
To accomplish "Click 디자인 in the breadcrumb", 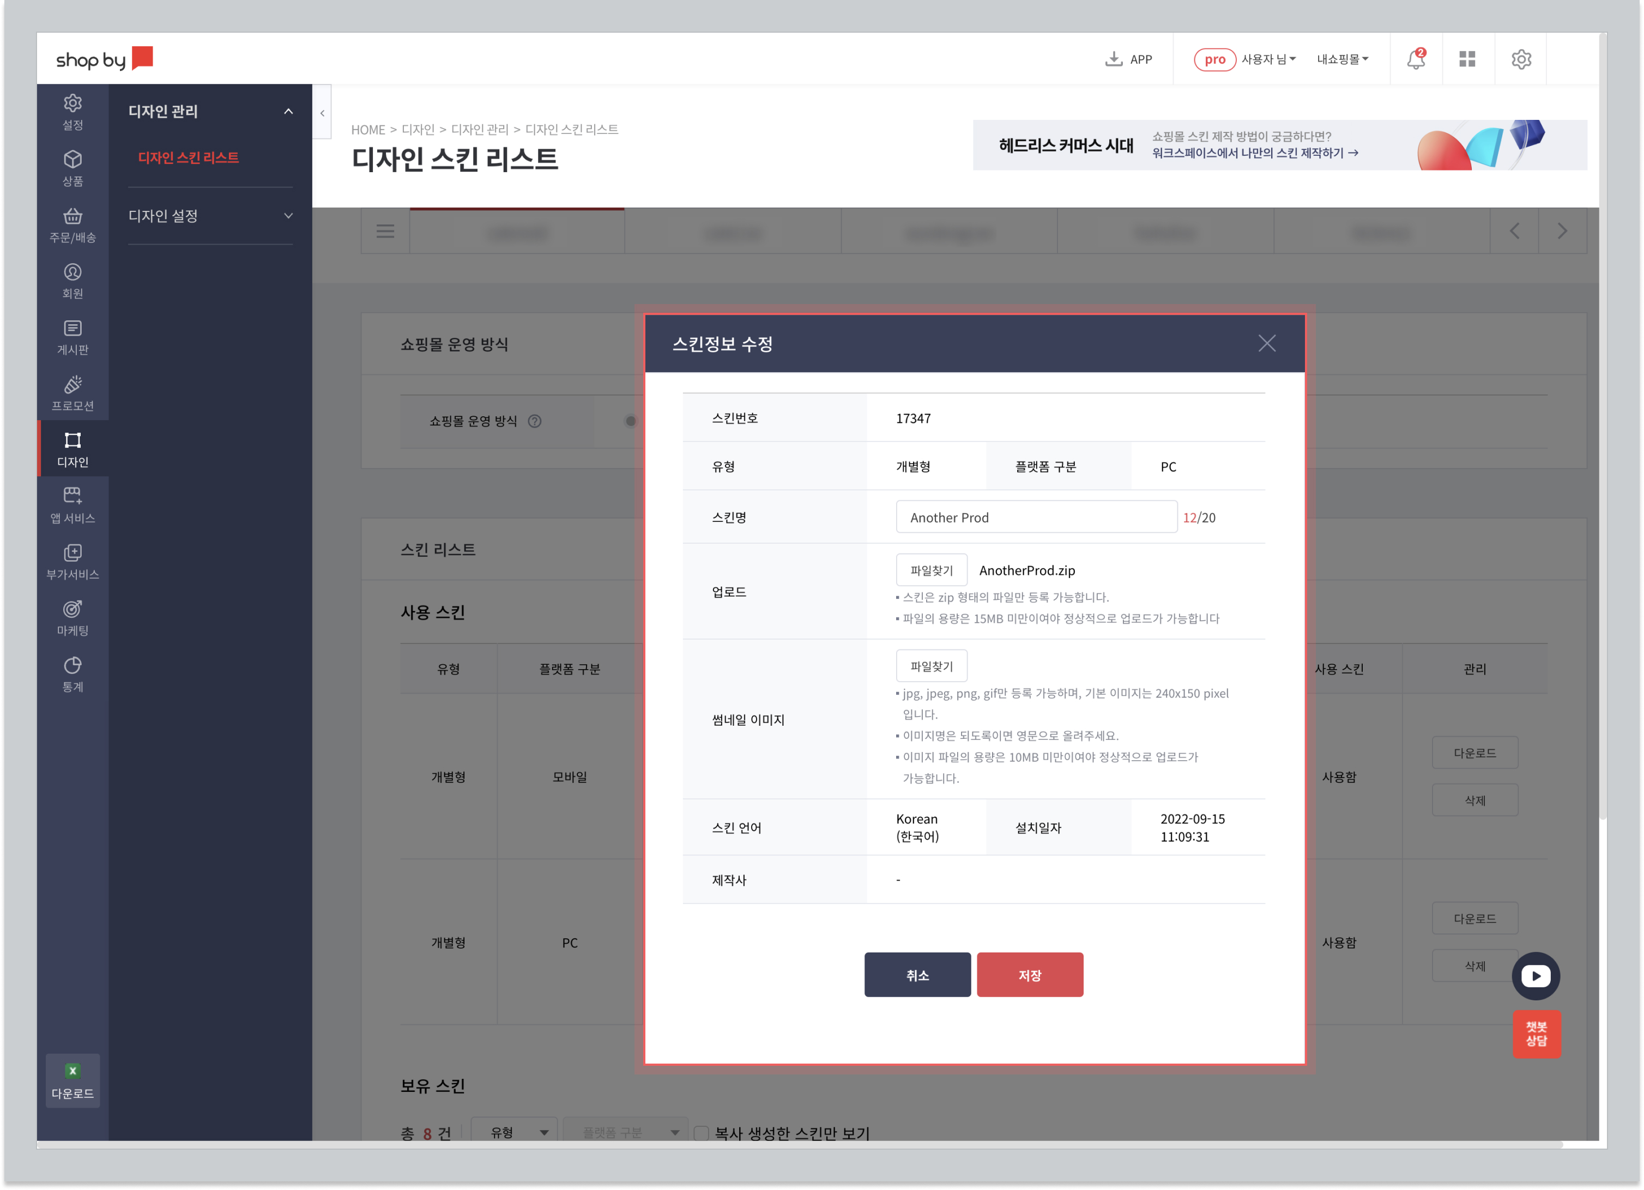I will [418, 129].
